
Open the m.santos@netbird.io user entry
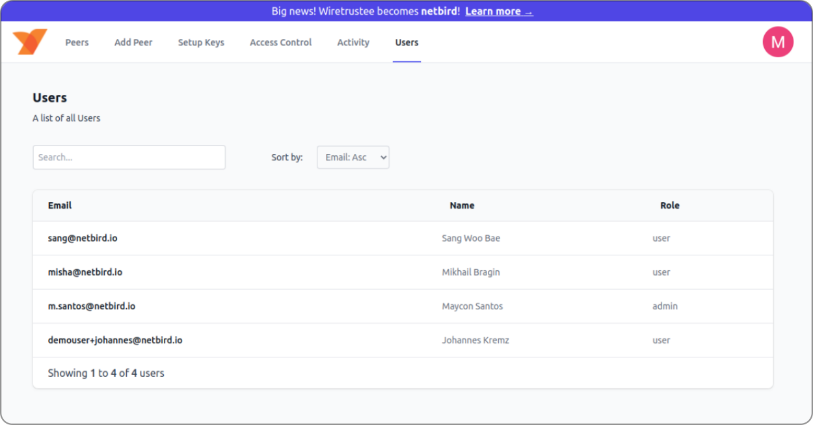point(92,306)
